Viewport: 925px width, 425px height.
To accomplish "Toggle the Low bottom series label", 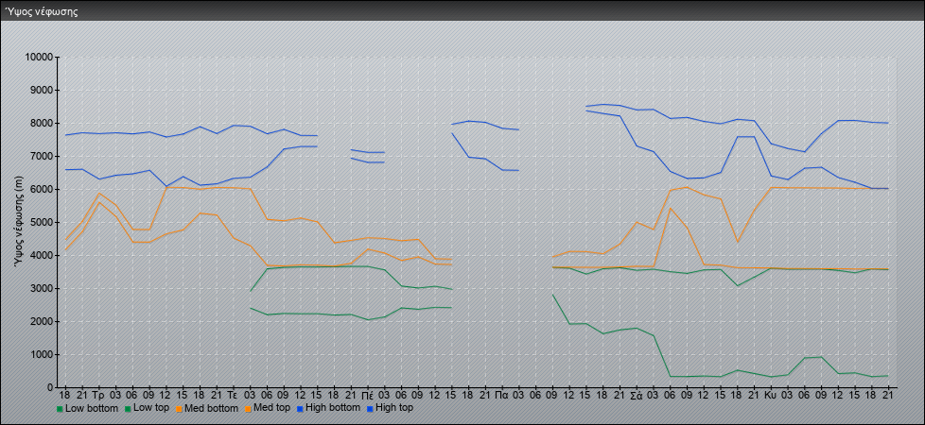I will [92, 409].
